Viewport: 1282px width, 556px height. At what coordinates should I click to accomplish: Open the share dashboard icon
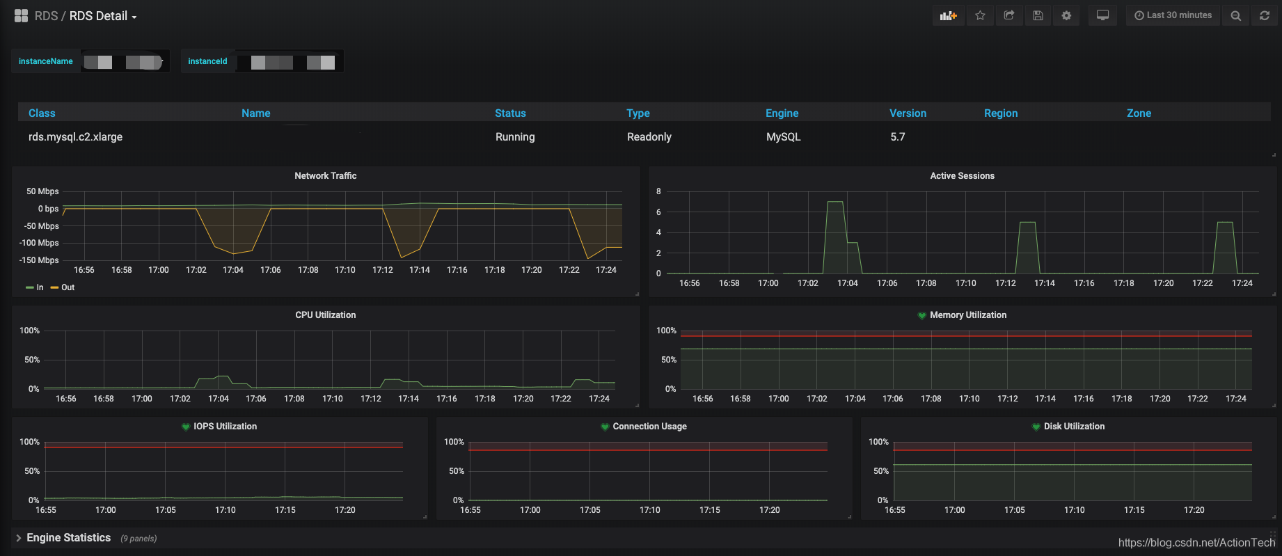[1008, 15]
